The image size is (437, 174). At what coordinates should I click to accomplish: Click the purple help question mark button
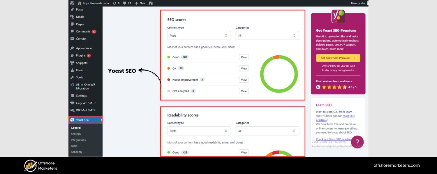pos(357,142)
